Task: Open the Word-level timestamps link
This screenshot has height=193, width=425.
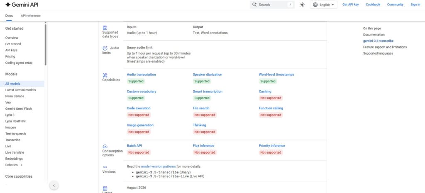Action: [276, 75]
